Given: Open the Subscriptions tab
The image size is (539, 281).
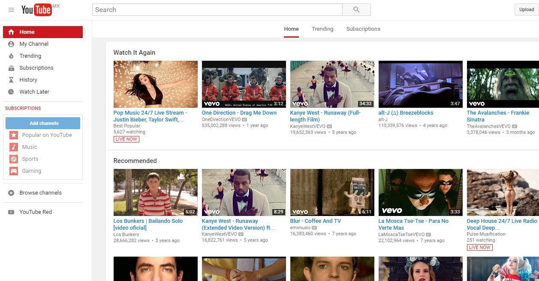Looking at the screenshot, I should pyautogui.click(x=363, y=29).
